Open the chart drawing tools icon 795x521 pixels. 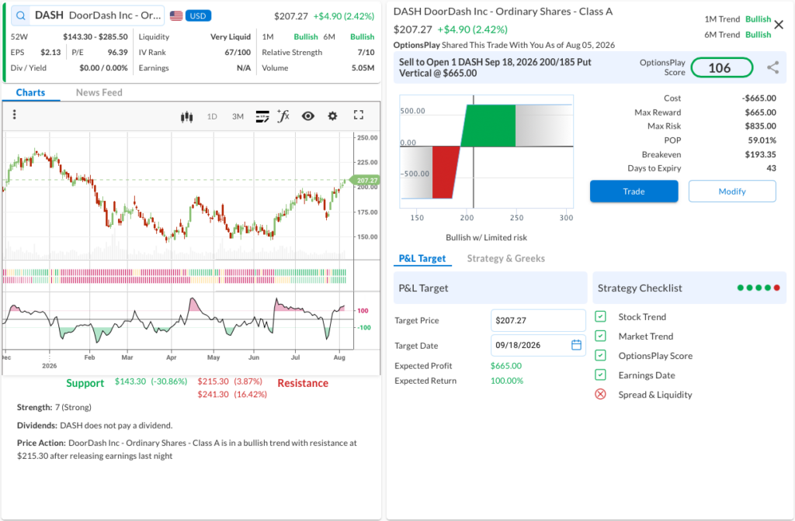262,117
